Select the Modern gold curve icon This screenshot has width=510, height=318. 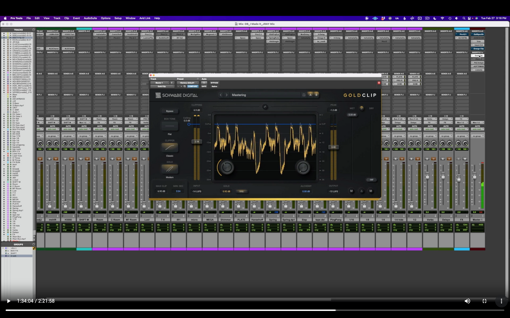point(170,169)
